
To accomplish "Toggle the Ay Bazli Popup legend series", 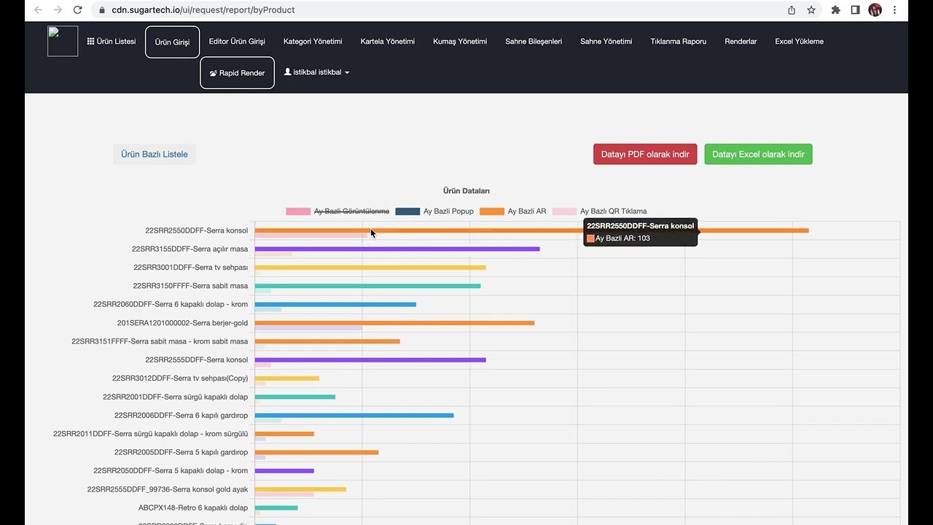I will click(434, 211).
